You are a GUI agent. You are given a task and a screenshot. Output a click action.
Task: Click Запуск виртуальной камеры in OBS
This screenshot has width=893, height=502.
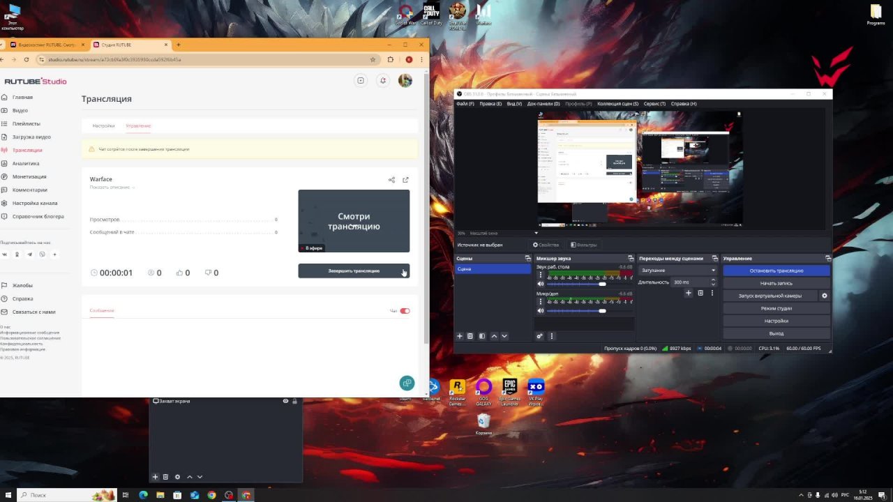(x=770, y=296)
